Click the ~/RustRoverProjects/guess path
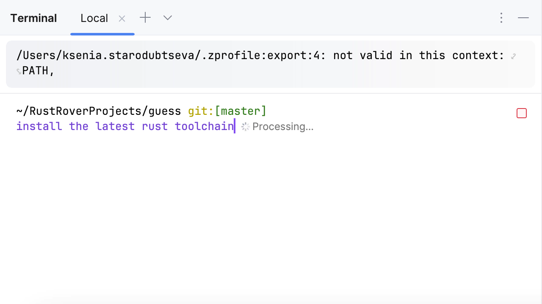542x304 pixels. [99, 111]
